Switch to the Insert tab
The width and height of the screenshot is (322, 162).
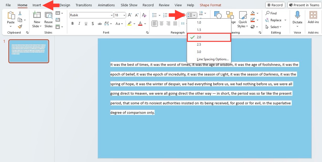[37, 5]
